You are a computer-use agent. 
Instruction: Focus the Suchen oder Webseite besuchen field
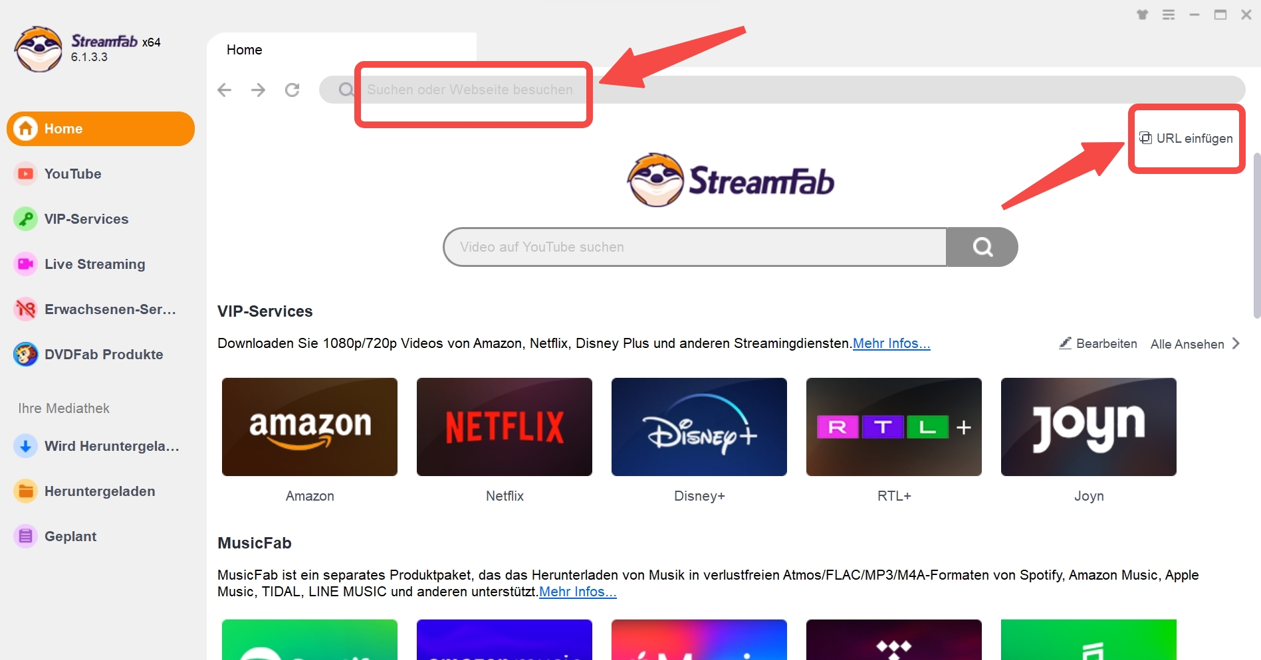point(782,90)
